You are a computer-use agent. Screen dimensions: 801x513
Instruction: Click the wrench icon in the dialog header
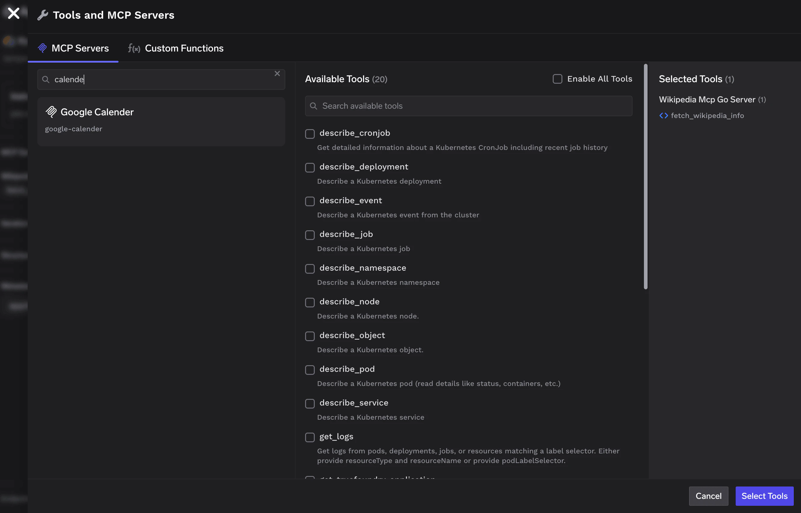click(x=43, y=15)
